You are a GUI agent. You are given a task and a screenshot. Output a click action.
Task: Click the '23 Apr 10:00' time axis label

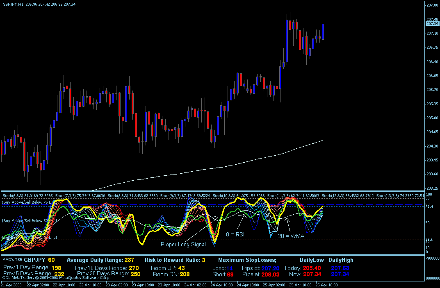pos(143,285)
